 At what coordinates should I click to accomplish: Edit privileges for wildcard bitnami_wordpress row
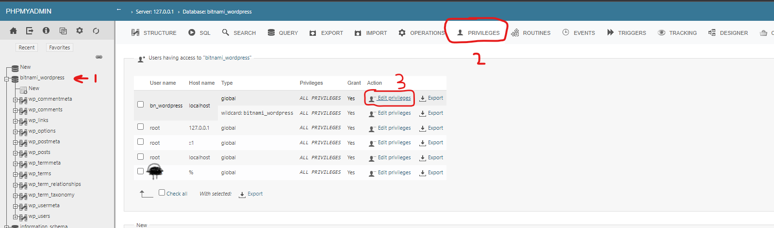pos(390,113)
